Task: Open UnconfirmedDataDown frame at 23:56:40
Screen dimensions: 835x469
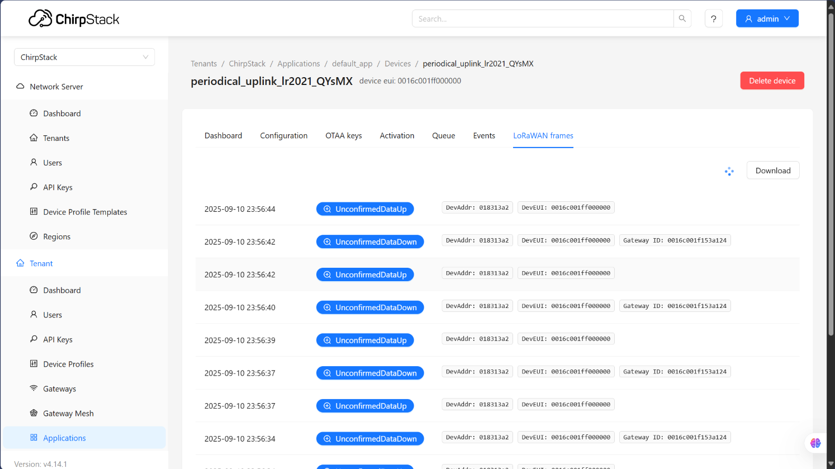Action: [370, 307]
